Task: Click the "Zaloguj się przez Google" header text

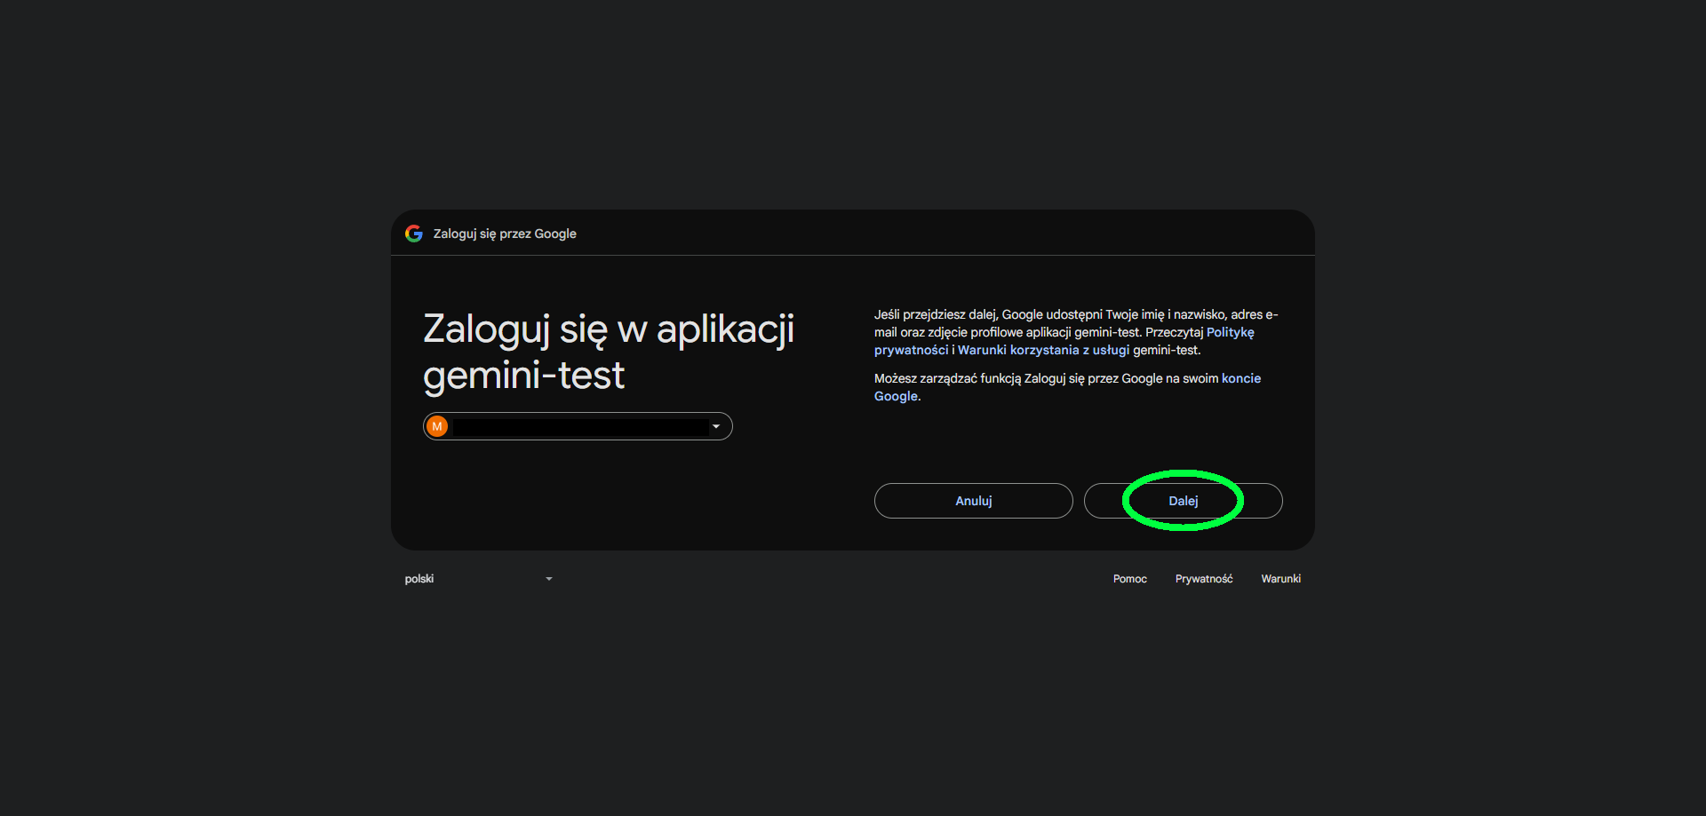Action: 505,234
